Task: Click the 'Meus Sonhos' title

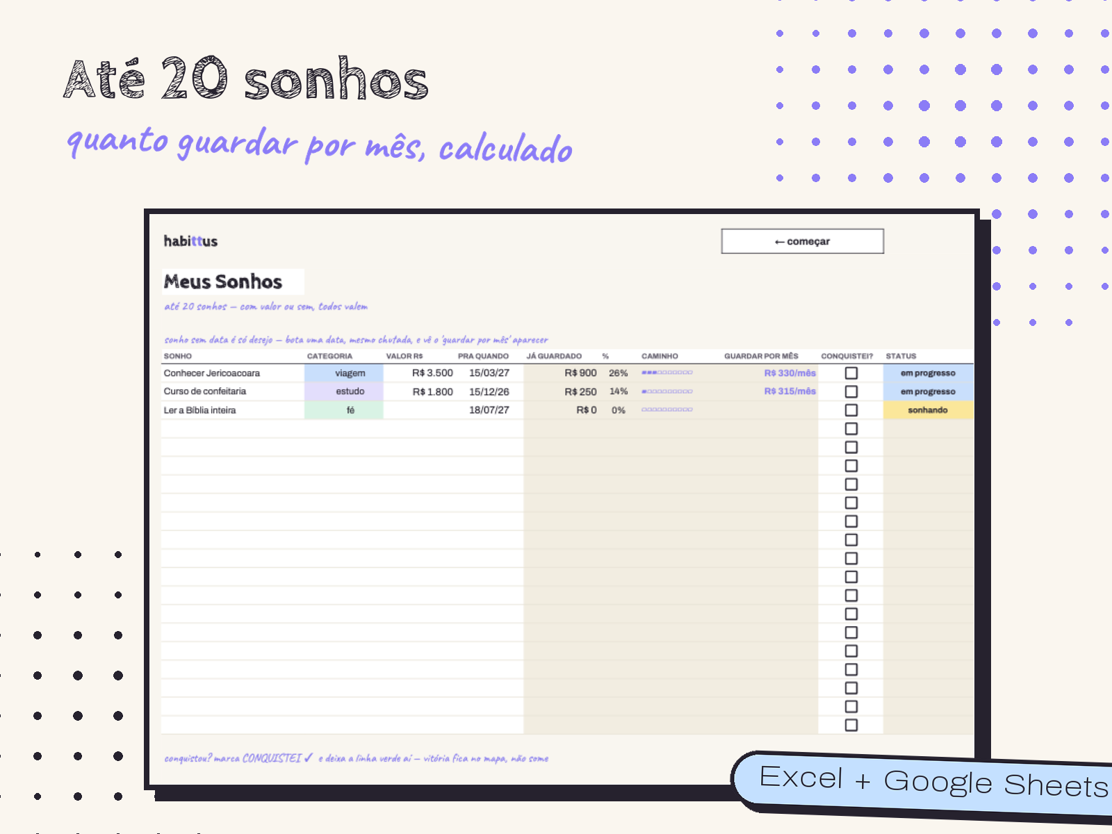Action: (x=223, y=281)
